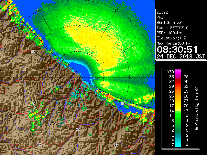Click the 40 km label directly south of radar
The width and height of the screenshot is (207, 155).
[78, 129]
